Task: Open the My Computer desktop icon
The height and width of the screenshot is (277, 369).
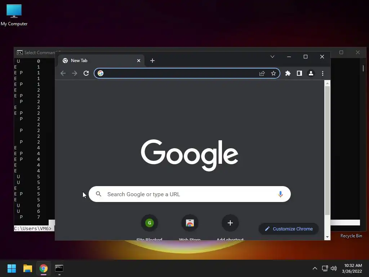Action: (x=14, y=15)
